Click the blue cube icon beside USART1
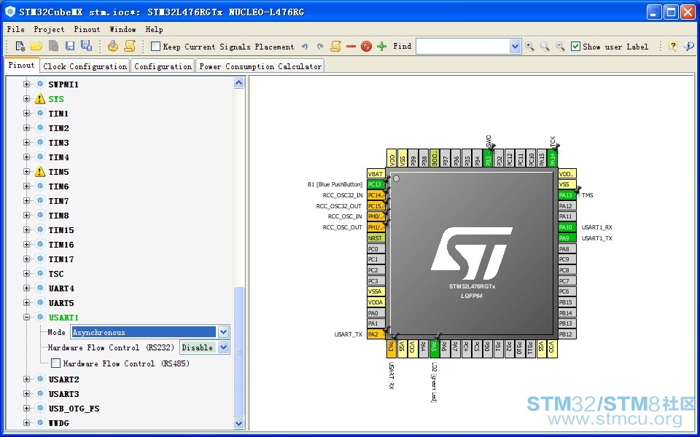 40,317
